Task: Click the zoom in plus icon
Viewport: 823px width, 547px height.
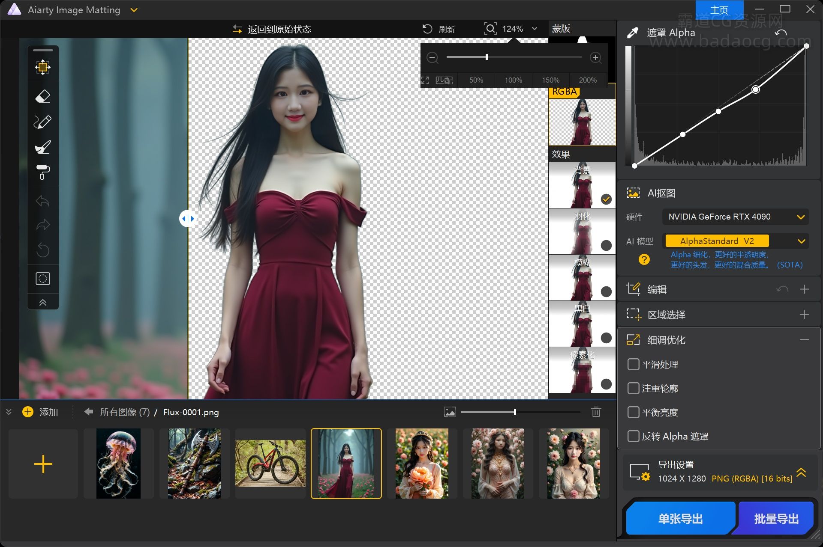Action: pos(595,57)
